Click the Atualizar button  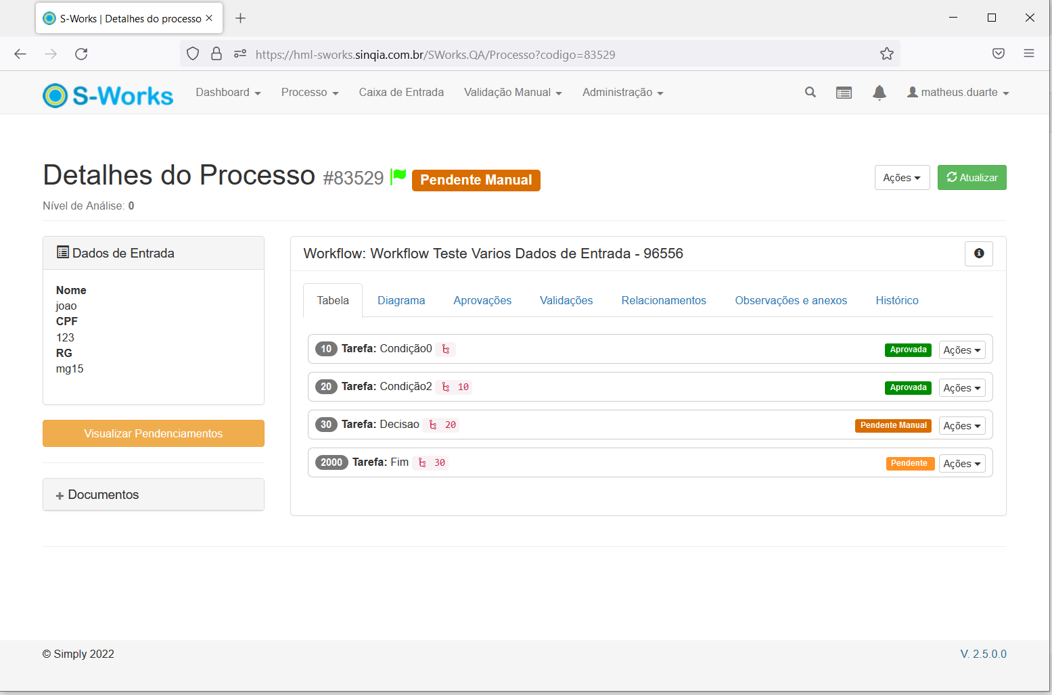pos(971,178)
